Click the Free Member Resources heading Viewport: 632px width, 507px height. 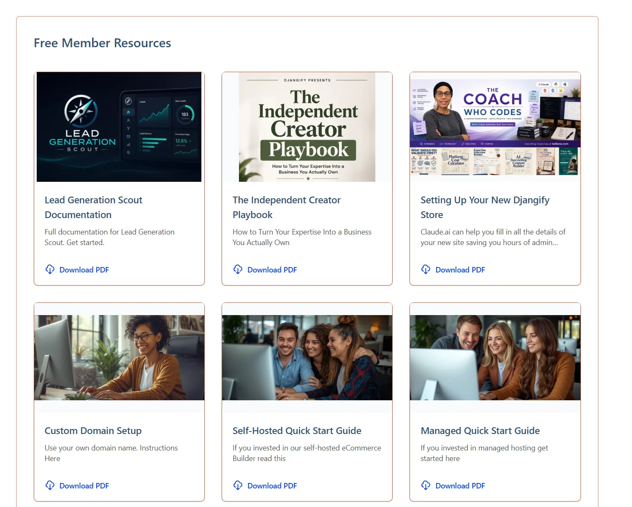103,43
